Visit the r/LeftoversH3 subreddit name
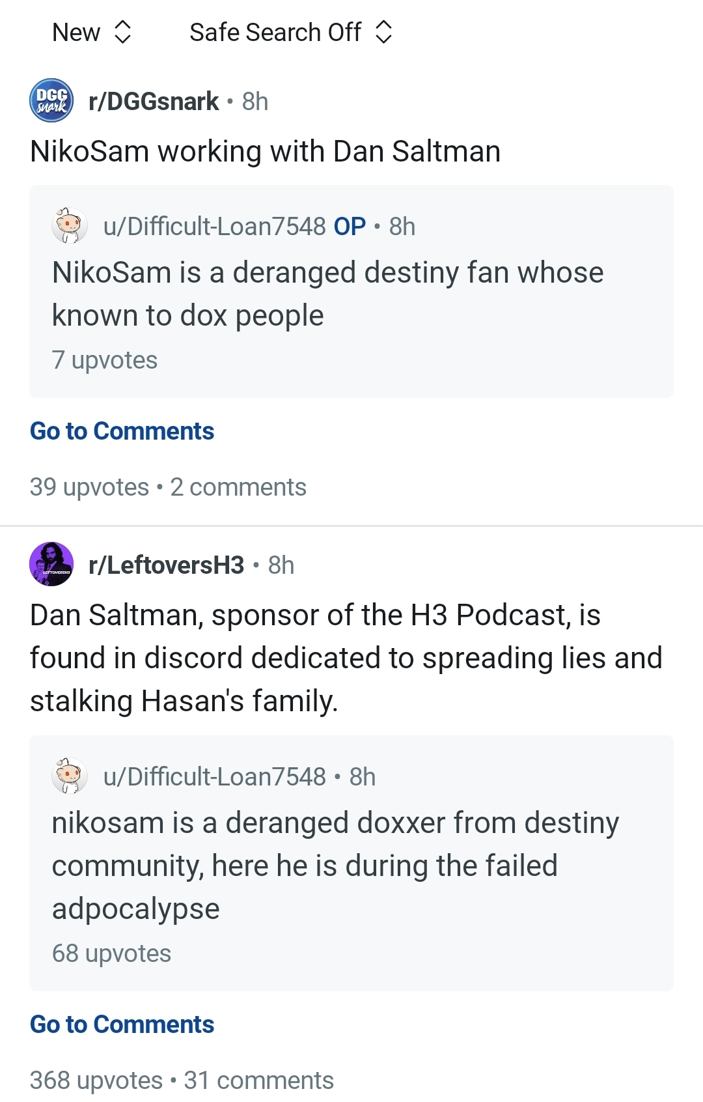 [x=167, y=565]
